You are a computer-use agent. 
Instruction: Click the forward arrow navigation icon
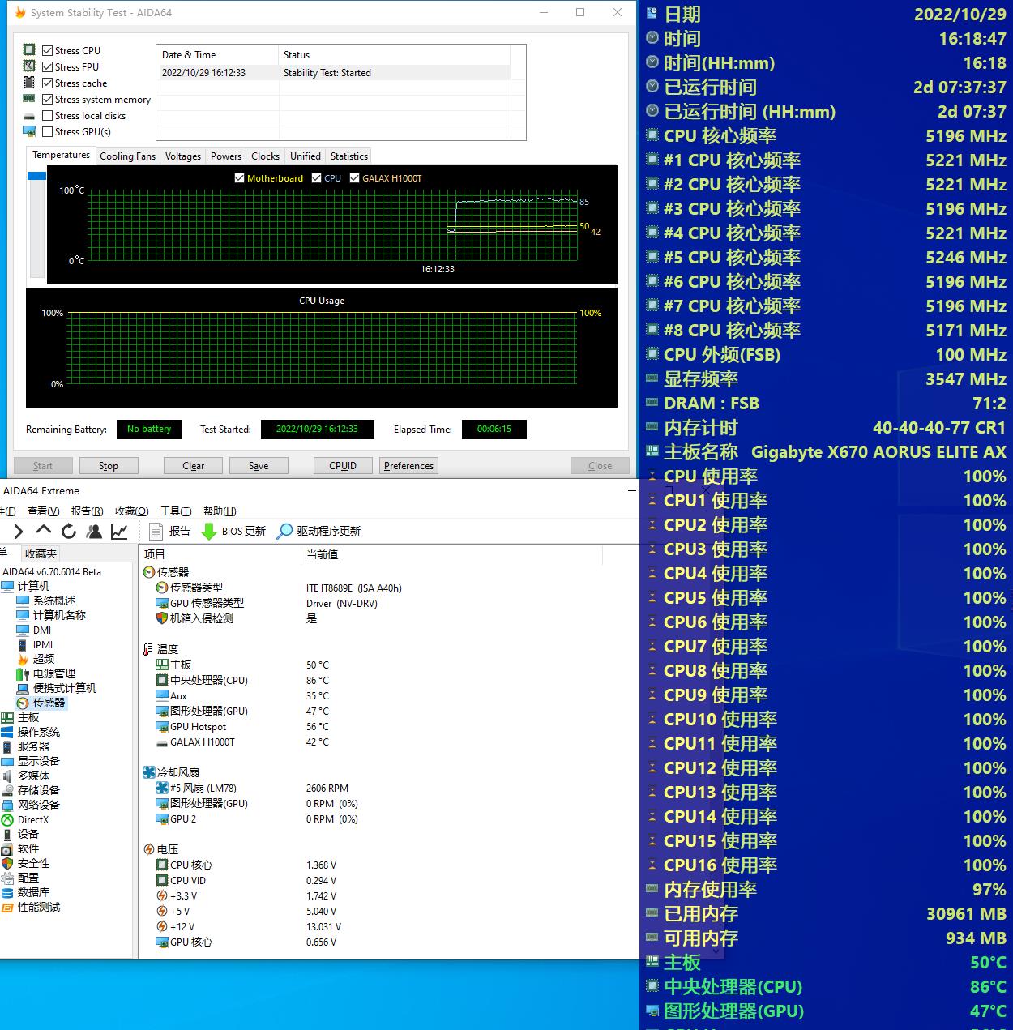18,531
